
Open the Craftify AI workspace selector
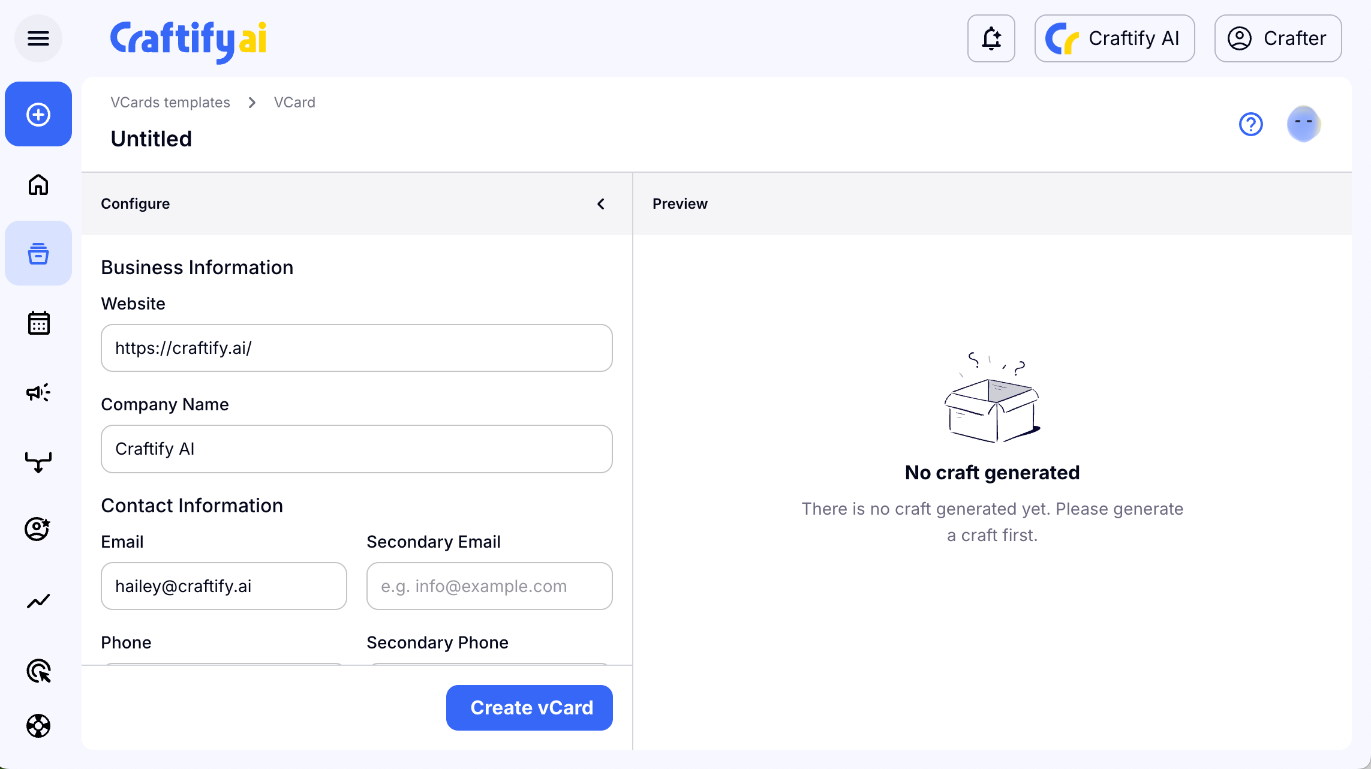[x=1114, y=38]
